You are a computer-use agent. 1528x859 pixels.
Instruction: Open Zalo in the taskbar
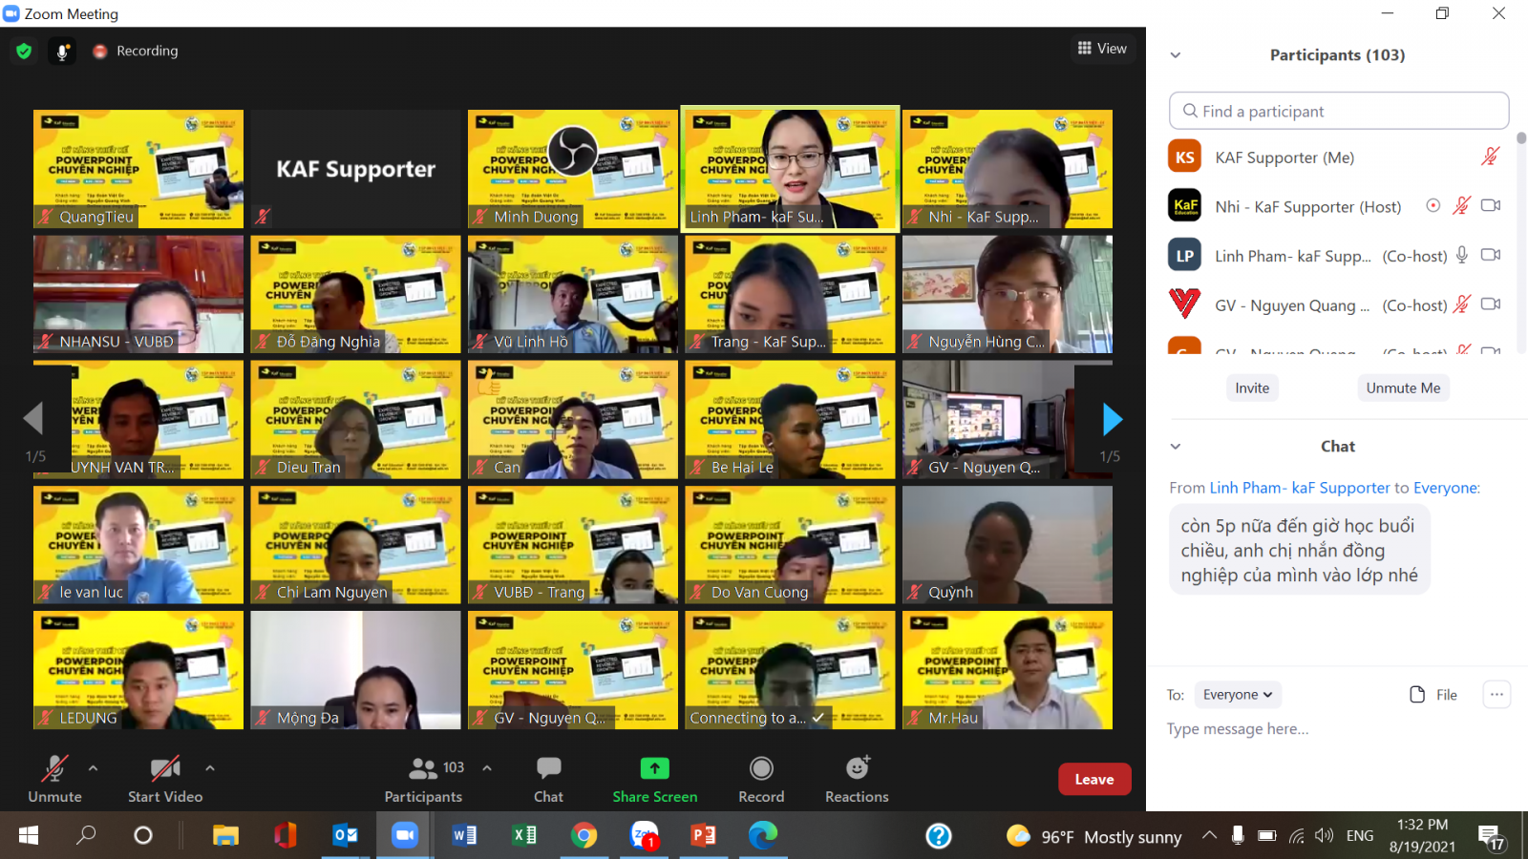[644, 836]
